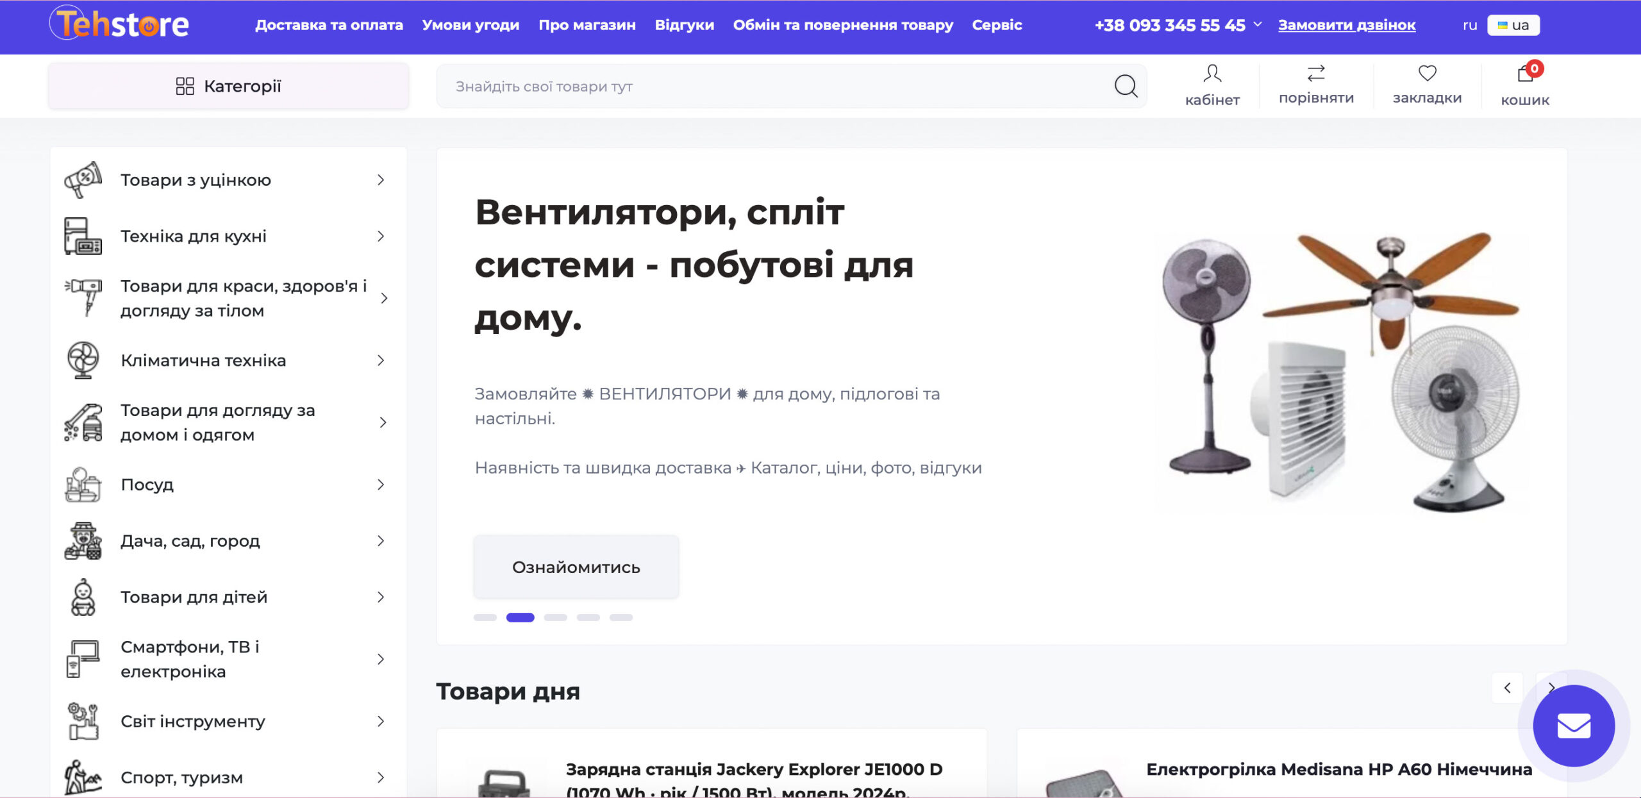
Task: Click the Замовити дзвінок link
Action: (1347, 25)
